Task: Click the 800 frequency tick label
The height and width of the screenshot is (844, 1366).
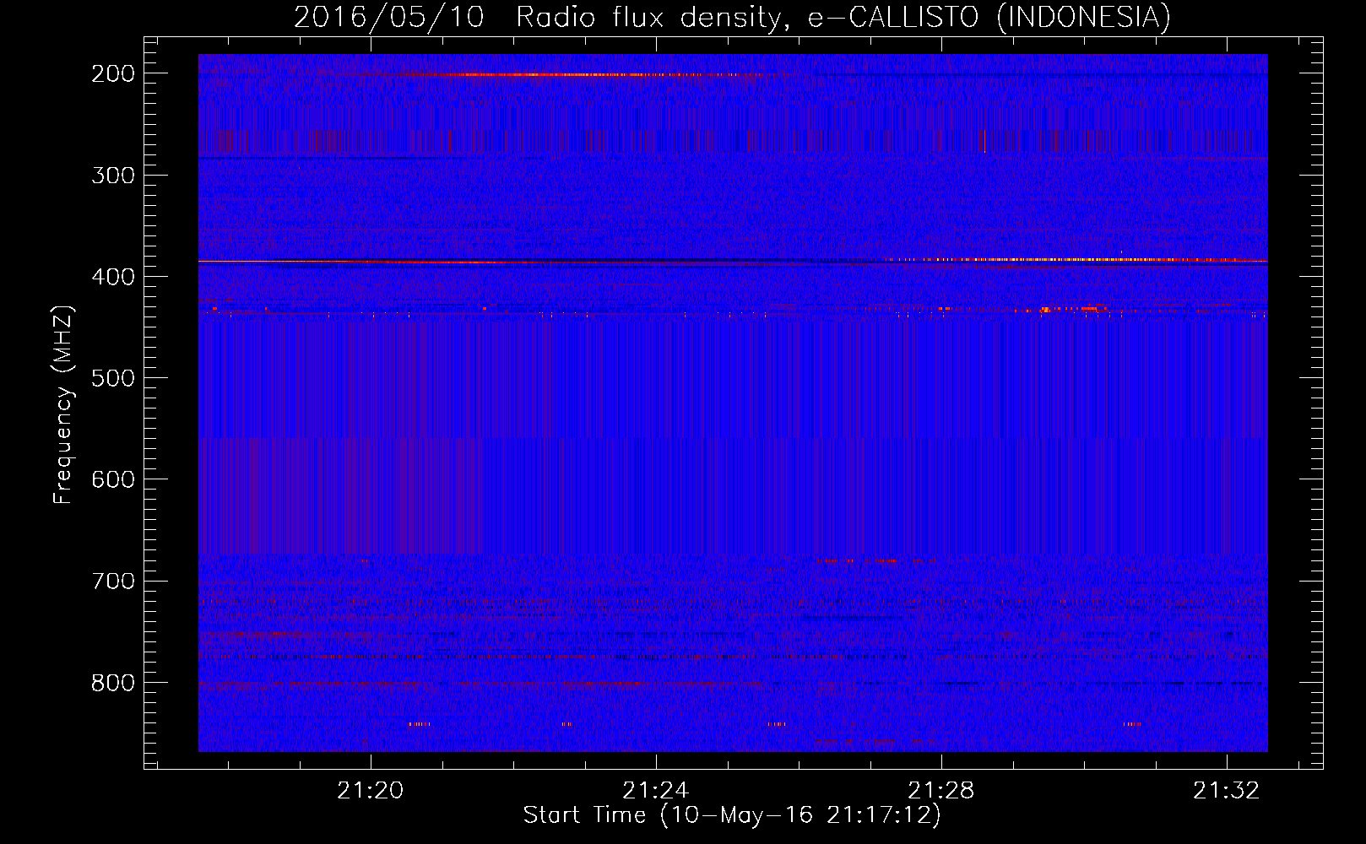Action: click(x=113, y=682)
